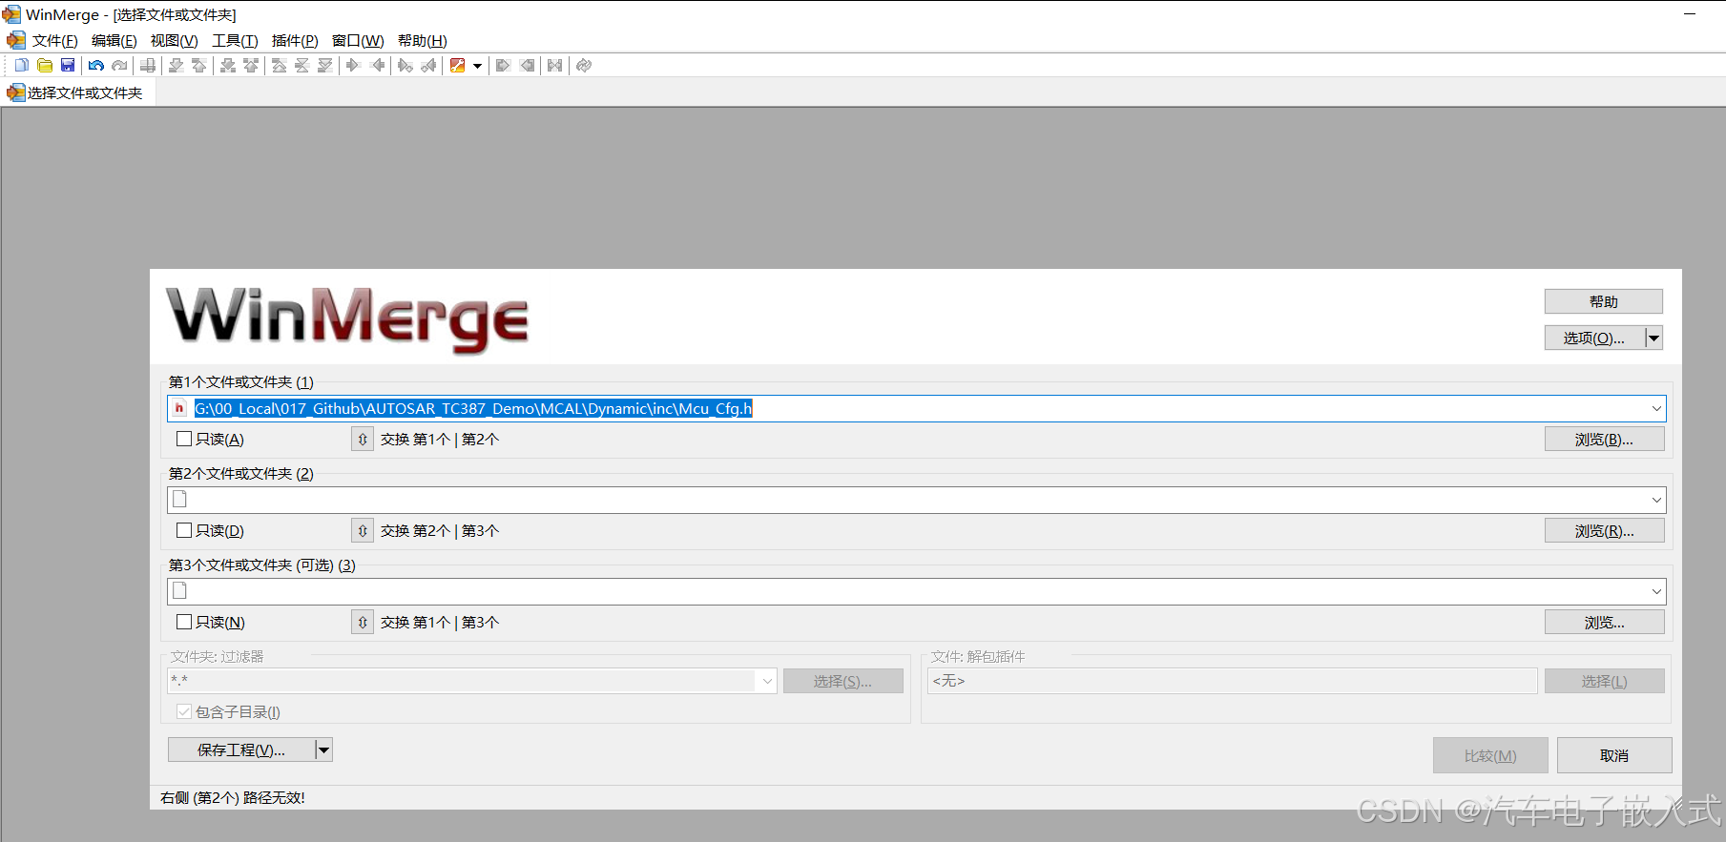Open the 视图(V) menu

tap(174, 40)
